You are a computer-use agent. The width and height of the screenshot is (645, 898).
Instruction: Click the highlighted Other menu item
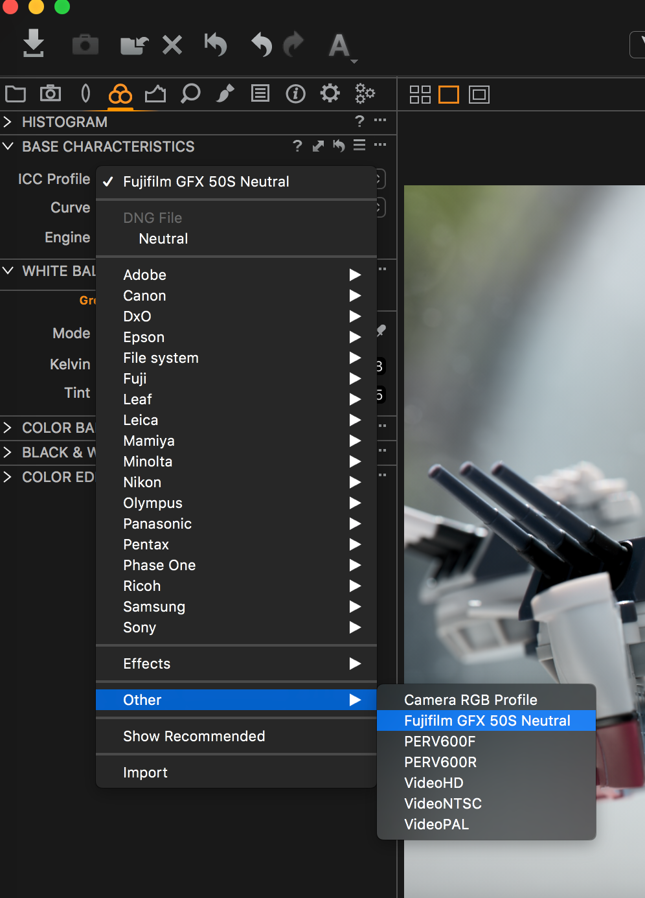pos(236,700)
